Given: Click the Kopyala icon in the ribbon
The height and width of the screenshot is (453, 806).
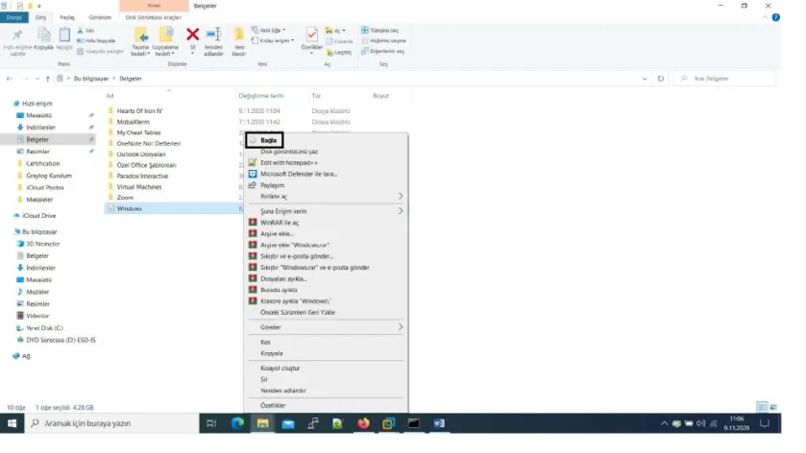Looking at the screenshot, I should [x=45, y=36].
